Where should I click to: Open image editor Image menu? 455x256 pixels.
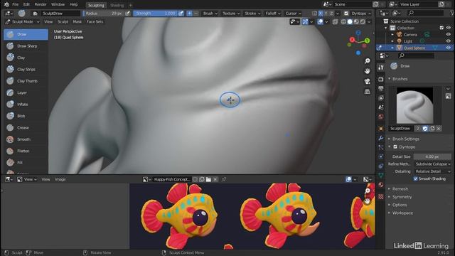click(x=60, y=179)
